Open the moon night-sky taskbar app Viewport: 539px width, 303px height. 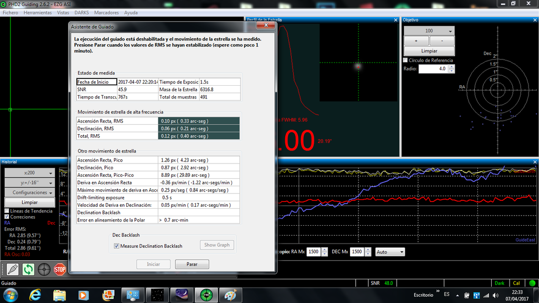pyautogui.click(x=182, y=295)
